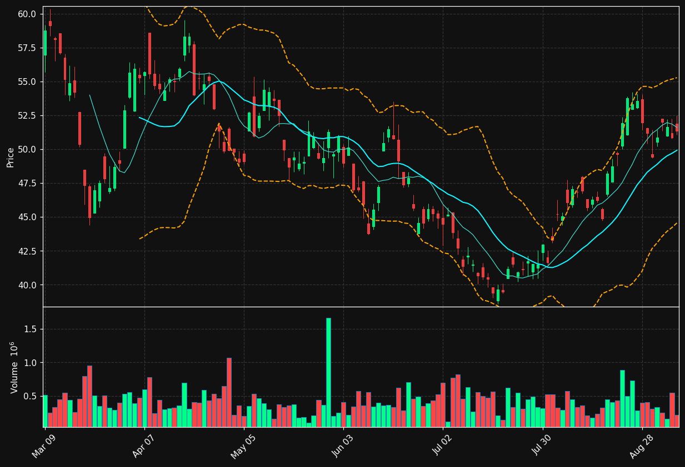Select the Volume 10^6 axis title
Image resolution: width=685 pixels, height=467 pixels.
13,367
